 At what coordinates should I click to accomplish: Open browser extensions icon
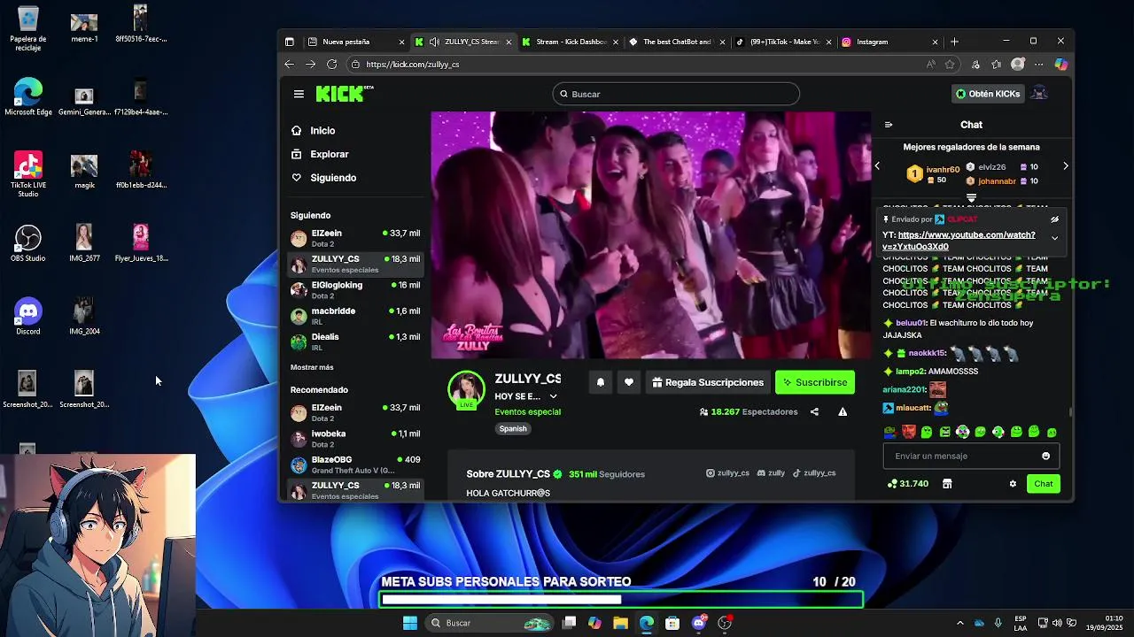(975, 64)
